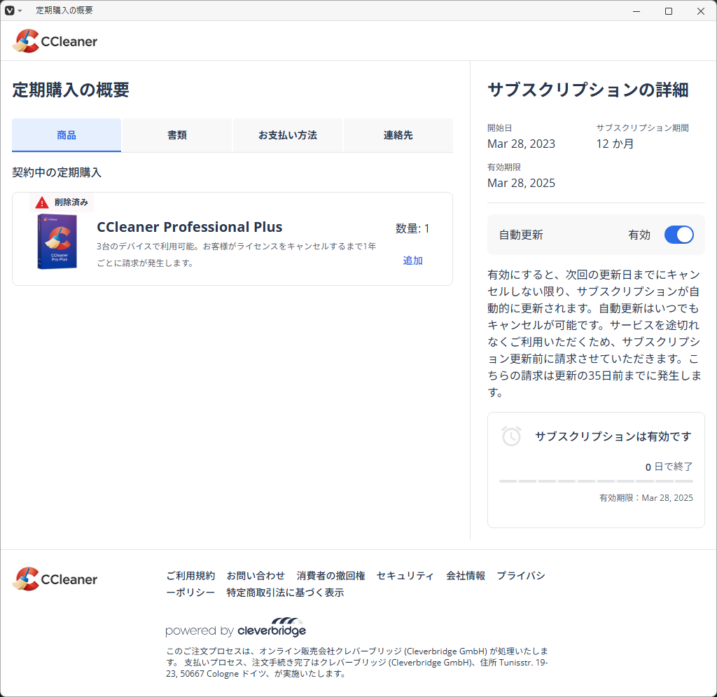The height and width of the screenshot is (697, 717).
Task: Click the CCleaner logo in the footer
Action: pos(55,579)
